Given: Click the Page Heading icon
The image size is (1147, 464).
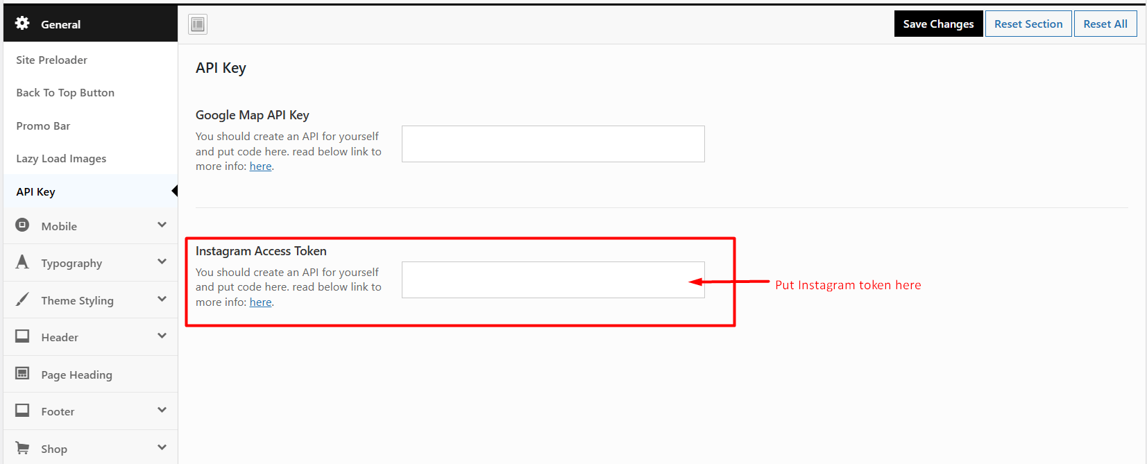Looking at the screenshot, I should (22, 373).
